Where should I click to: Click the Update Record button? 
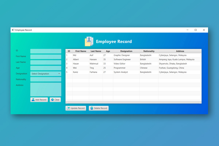click(76, 108)
